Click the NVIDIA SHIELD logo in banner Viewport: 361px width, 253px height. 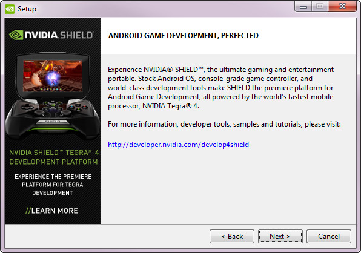[51, 35]
